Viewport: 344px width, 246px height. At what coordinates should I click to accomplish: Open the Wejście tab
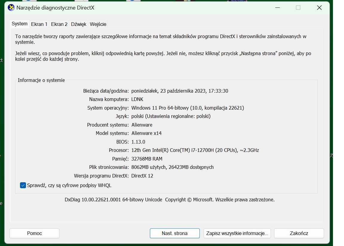(98, 24)
